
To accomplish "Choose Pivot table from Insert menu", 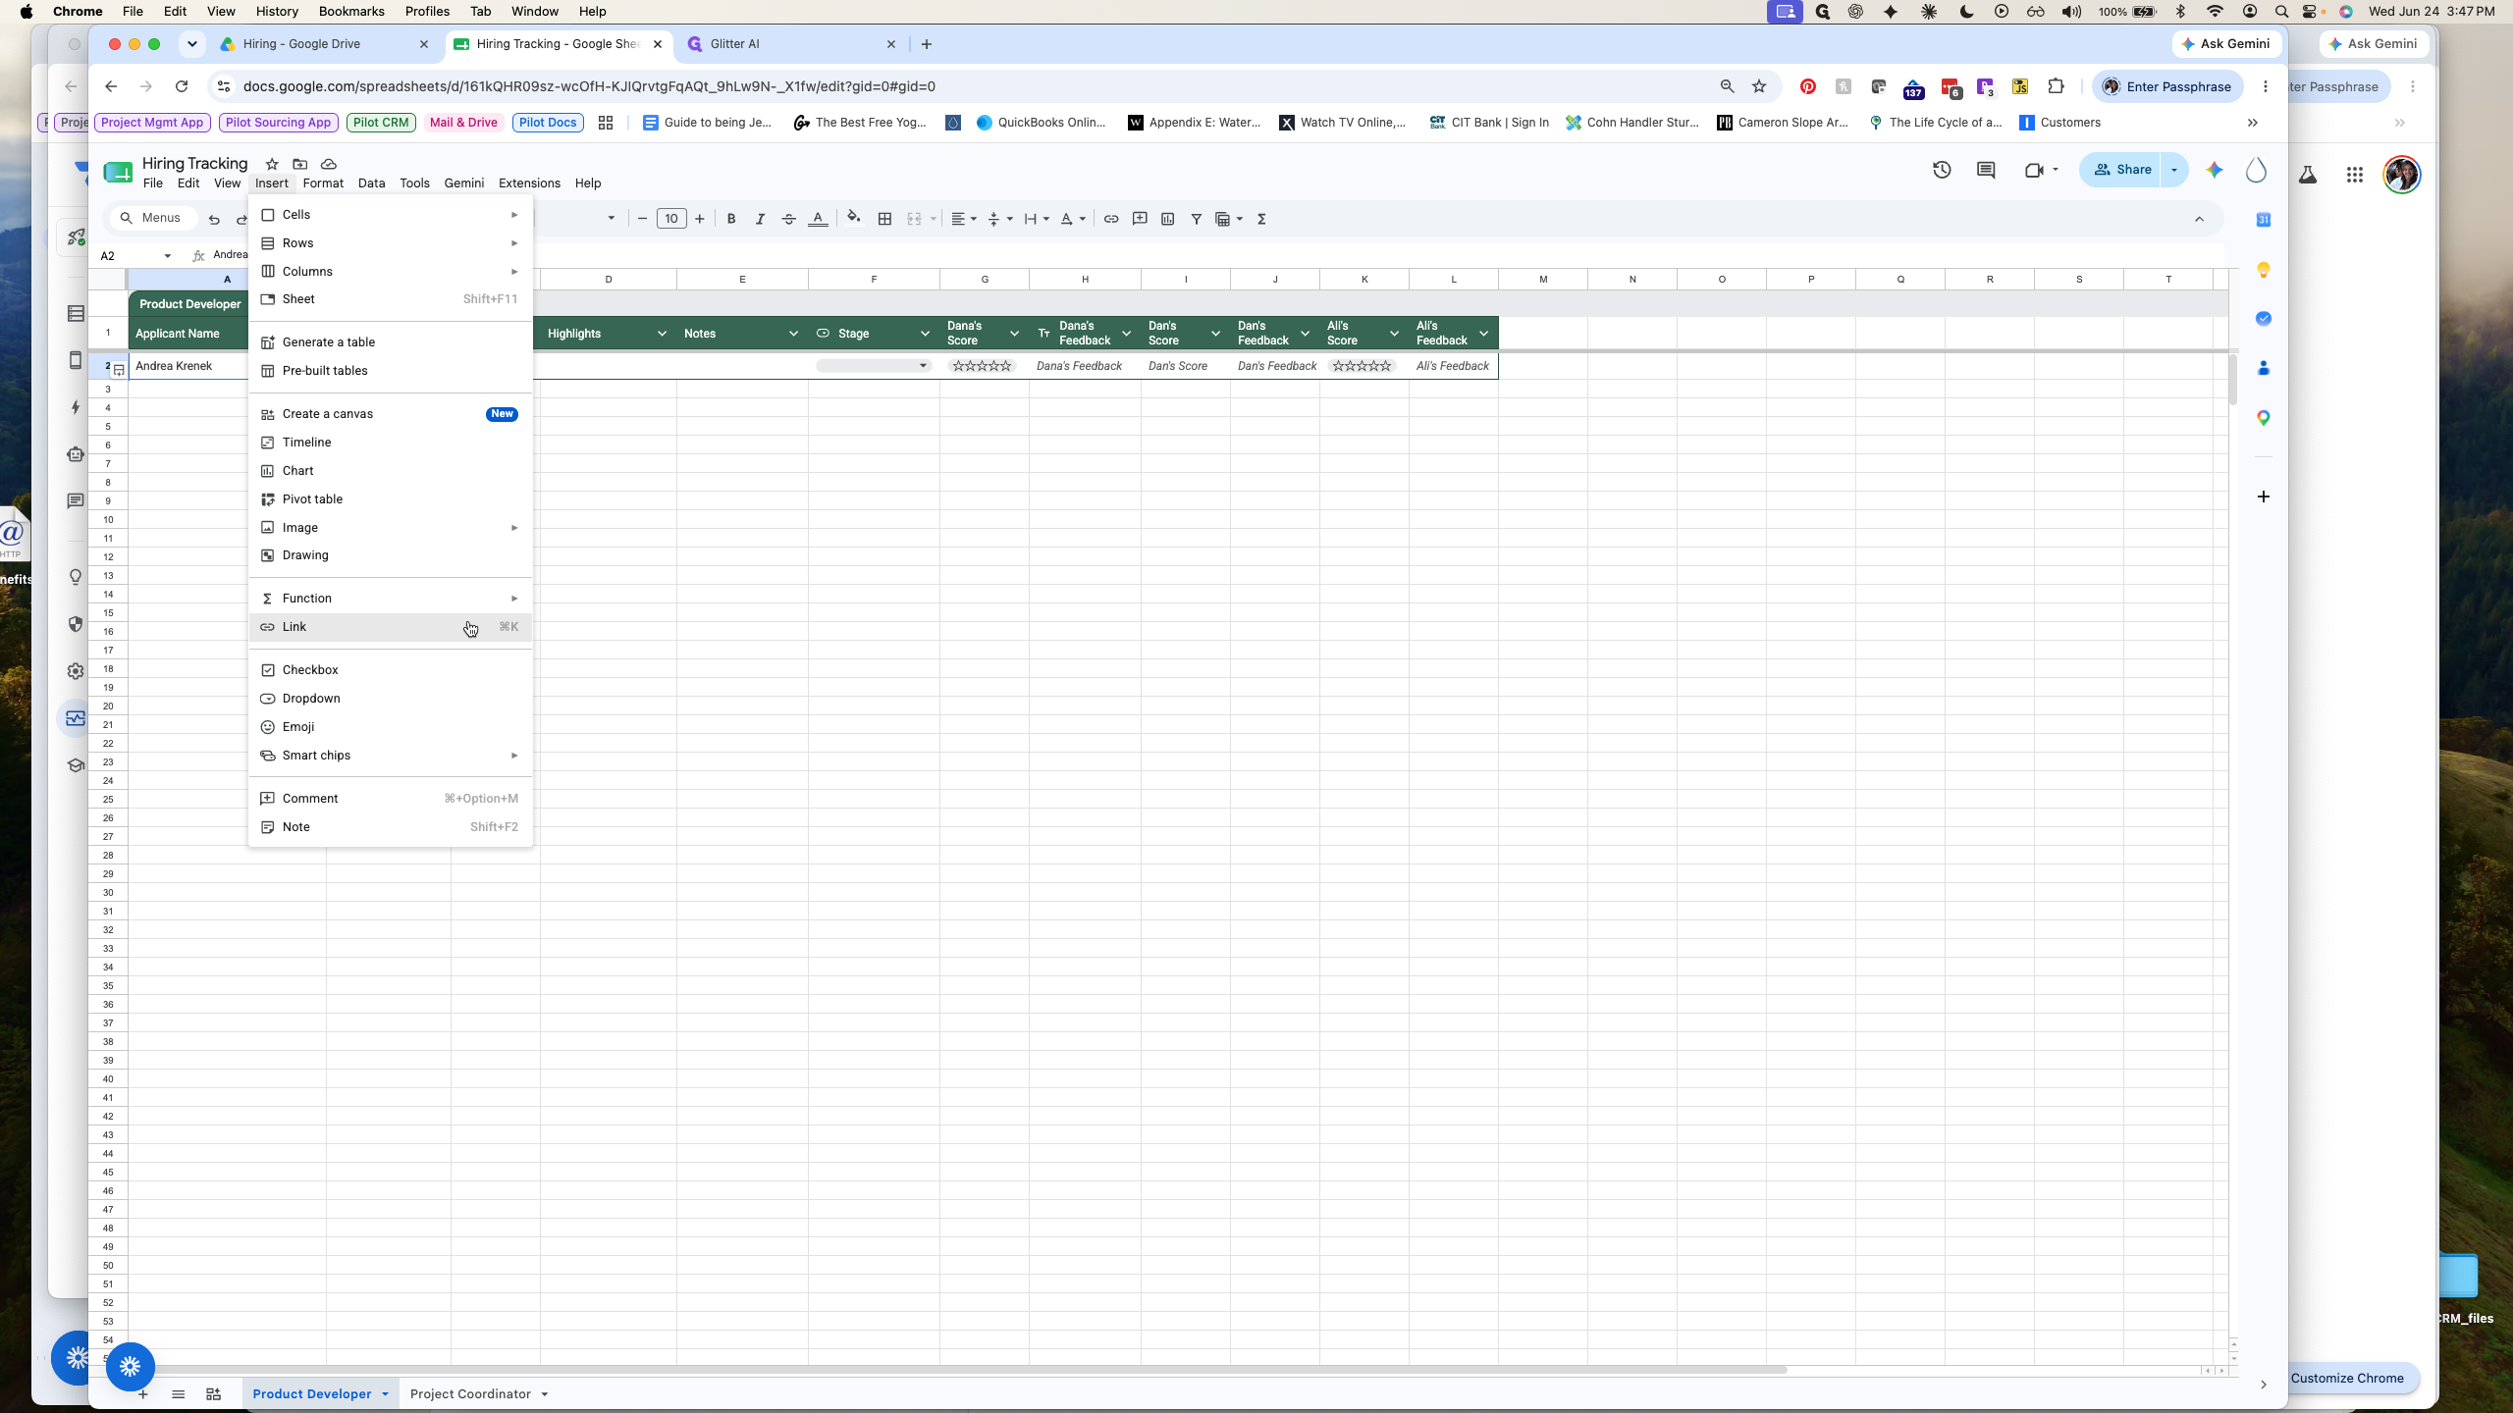I will [x=391, y=499].
